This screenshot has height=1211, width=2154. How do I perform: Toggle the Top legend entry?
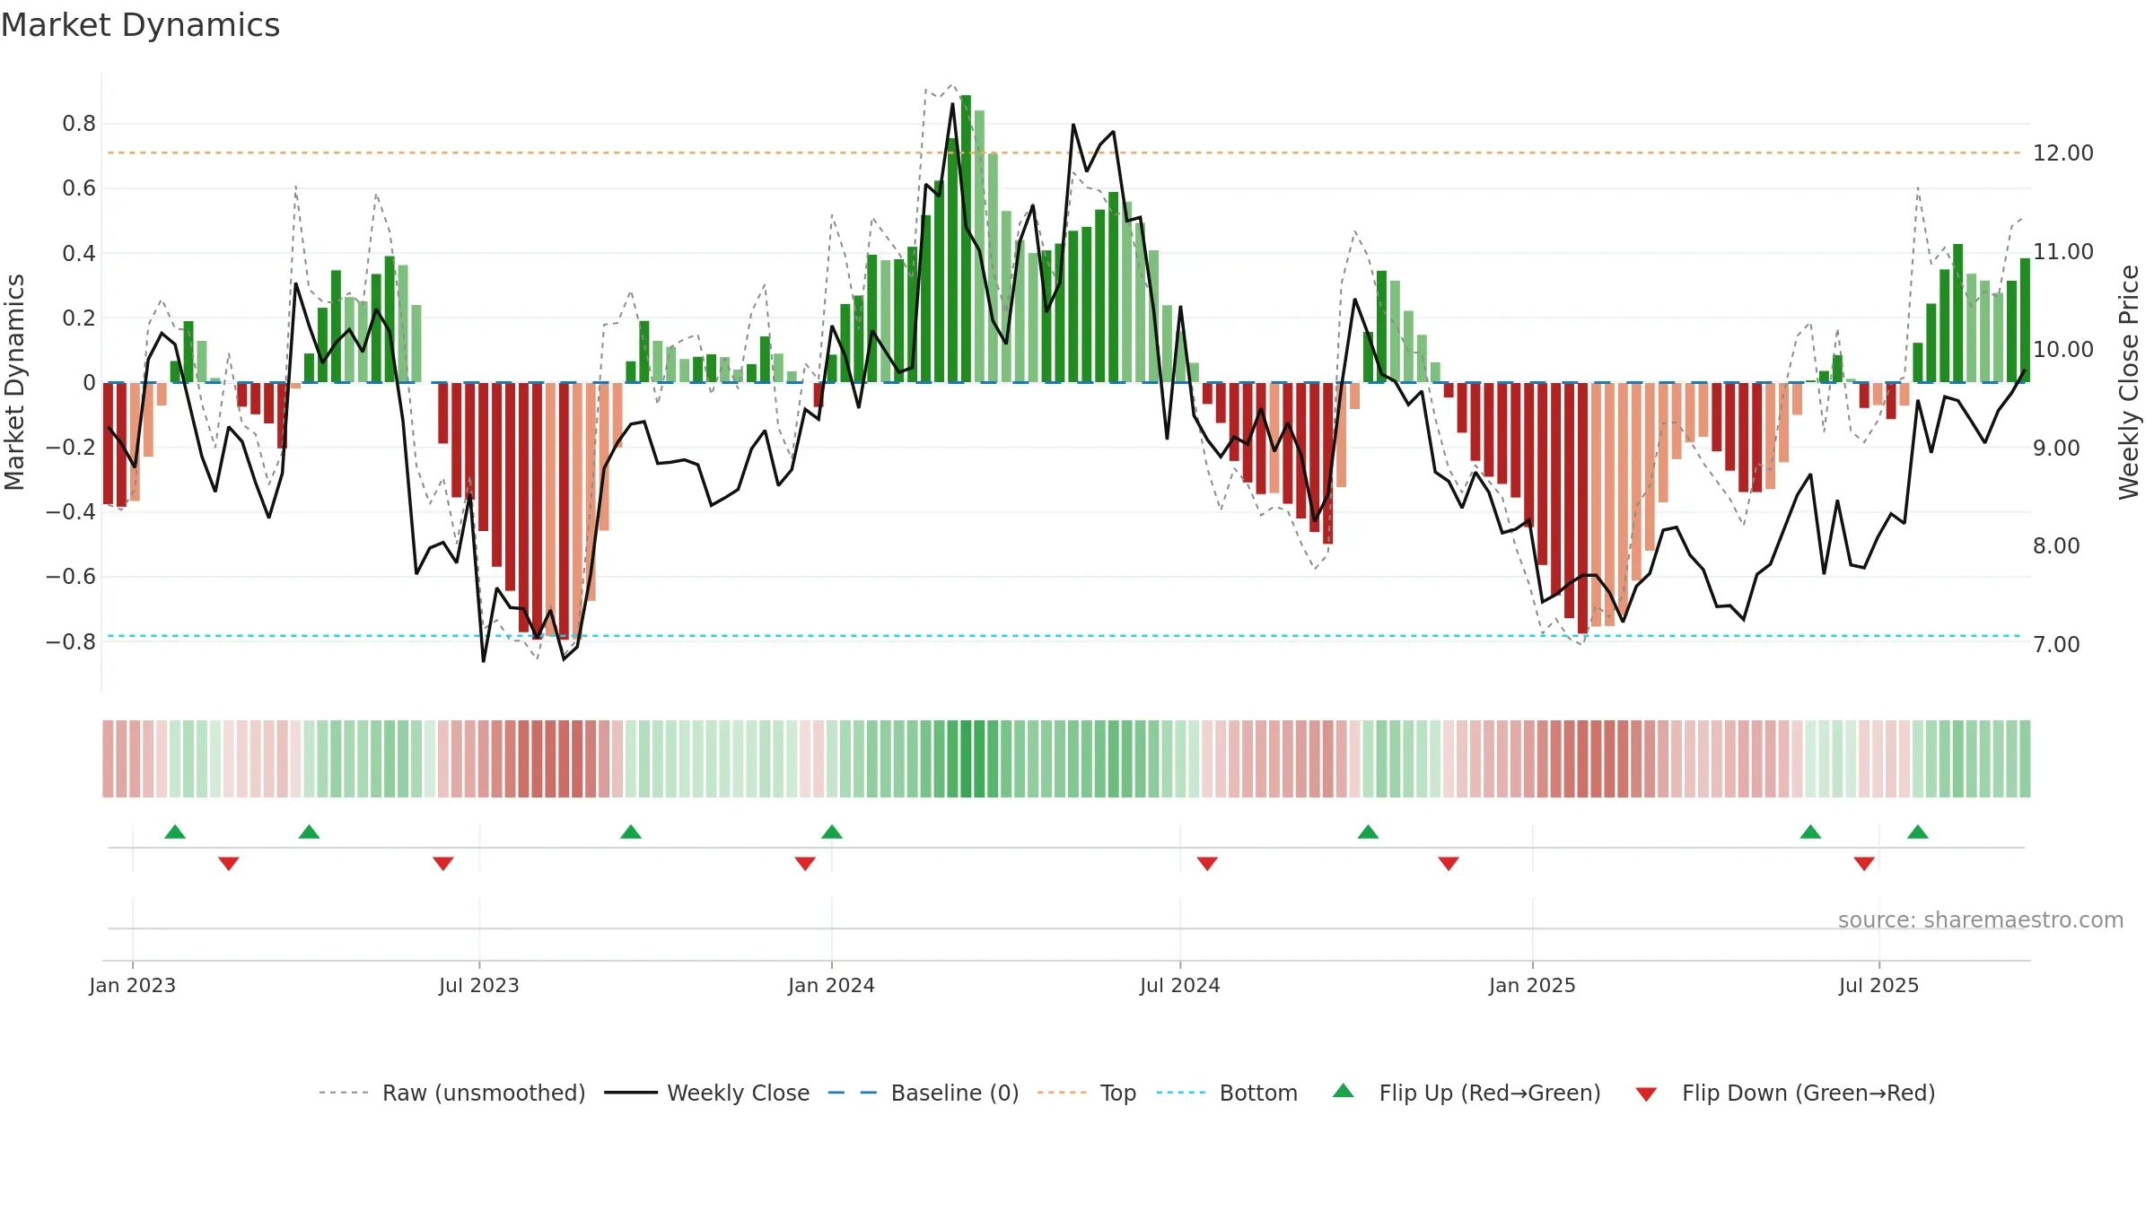(1087, 1093)
